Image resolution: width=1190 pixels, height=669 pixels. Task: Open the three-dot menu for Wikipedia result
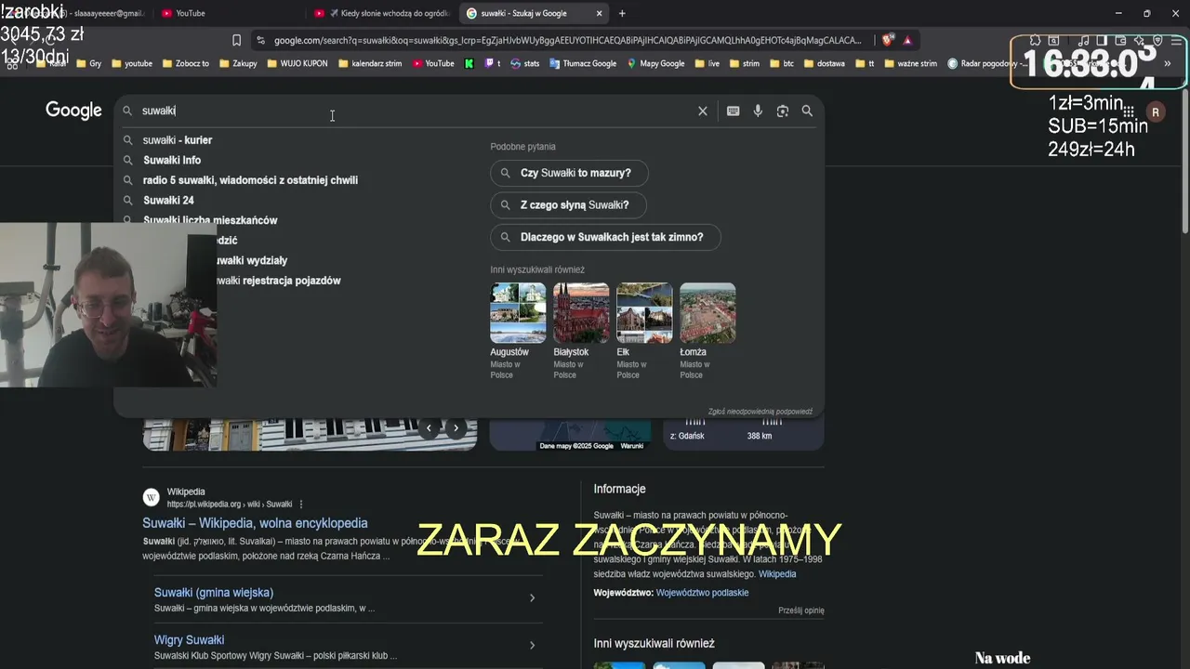(301, 505)
